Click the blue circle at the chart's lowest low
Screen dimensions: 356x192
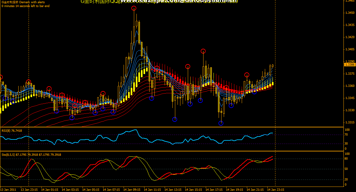221,123
